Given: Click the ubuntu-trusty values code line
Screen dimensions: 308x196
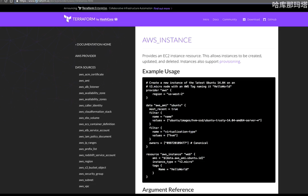Looking at the screenshot, I should coord(207,120).
